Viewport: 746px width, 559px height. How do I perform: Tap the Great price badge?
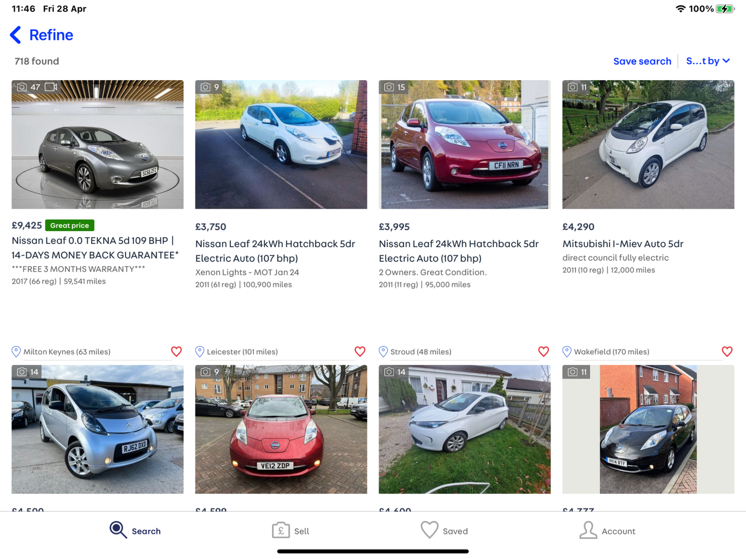click(x=69, y=225)
